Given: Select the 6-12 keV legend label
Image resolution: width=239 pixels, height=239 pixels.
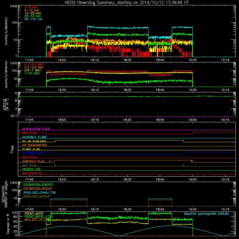Looking at the screenshot, I should [32, 10].
